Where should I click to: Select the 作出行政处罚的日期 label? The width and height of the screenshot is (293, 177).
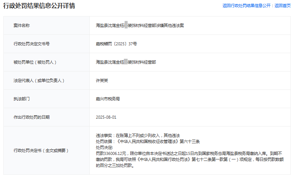tap(31, 117)
